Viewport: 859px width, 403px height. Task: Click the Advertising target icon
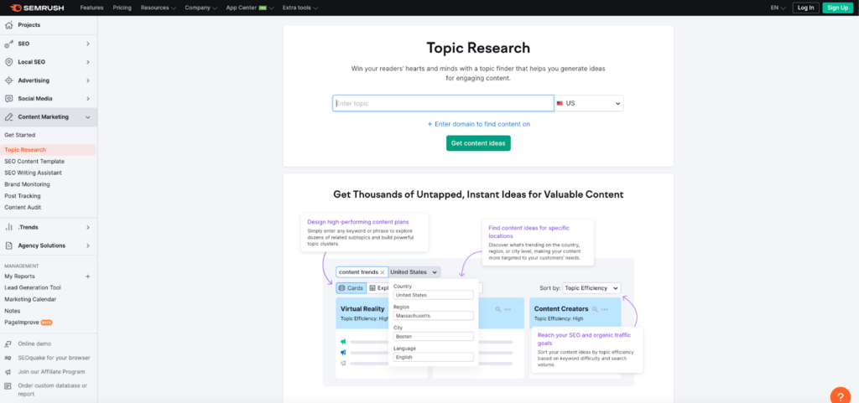(x=8, y=80)
